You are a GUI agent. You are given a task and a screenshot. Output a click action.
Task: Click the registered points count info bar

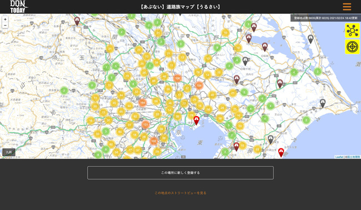tap(325, 18)
